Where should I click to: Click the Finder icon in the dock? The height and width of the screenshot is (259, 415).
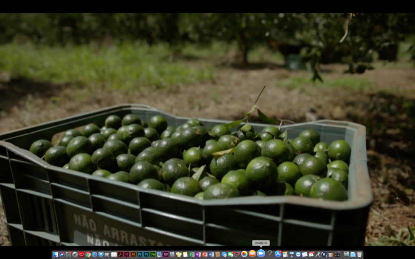[x=56, y=254]
